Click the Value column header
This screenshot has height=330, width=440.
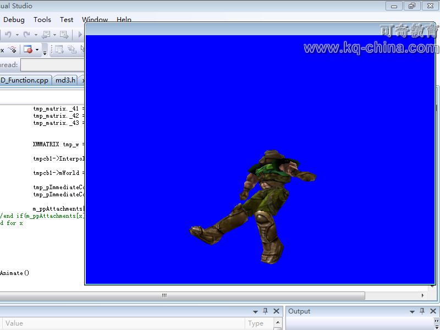(14, 323)
